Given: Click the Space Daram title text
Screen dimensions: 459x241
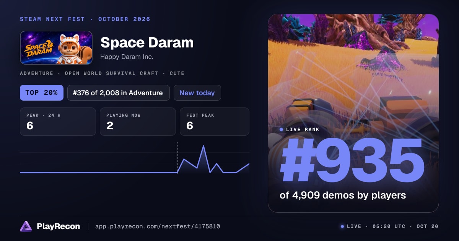Looking at the screenshot, I should pyautogui.click(x=147, y=42).
